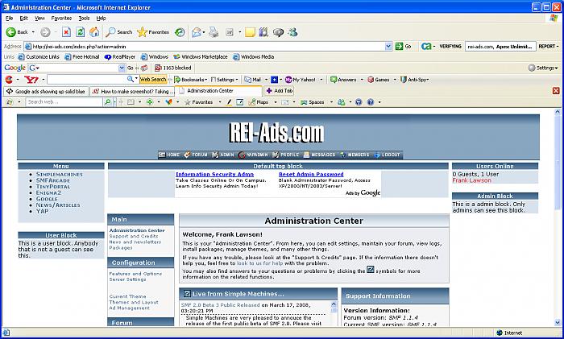Go back with the Back arrow
The image size is (564, 339).
[x=17, y=32]
